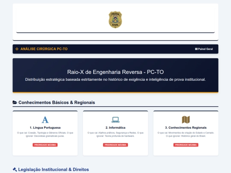The image size is (231, 173).
Task: Click the Raio-X de Engenharia Reversa heading
Action: pyautogui.click(x=115, y=72)
